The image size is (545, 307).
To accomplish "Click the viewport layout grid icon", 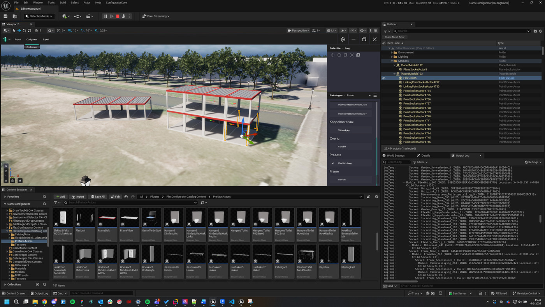I will tap(375, 30).
